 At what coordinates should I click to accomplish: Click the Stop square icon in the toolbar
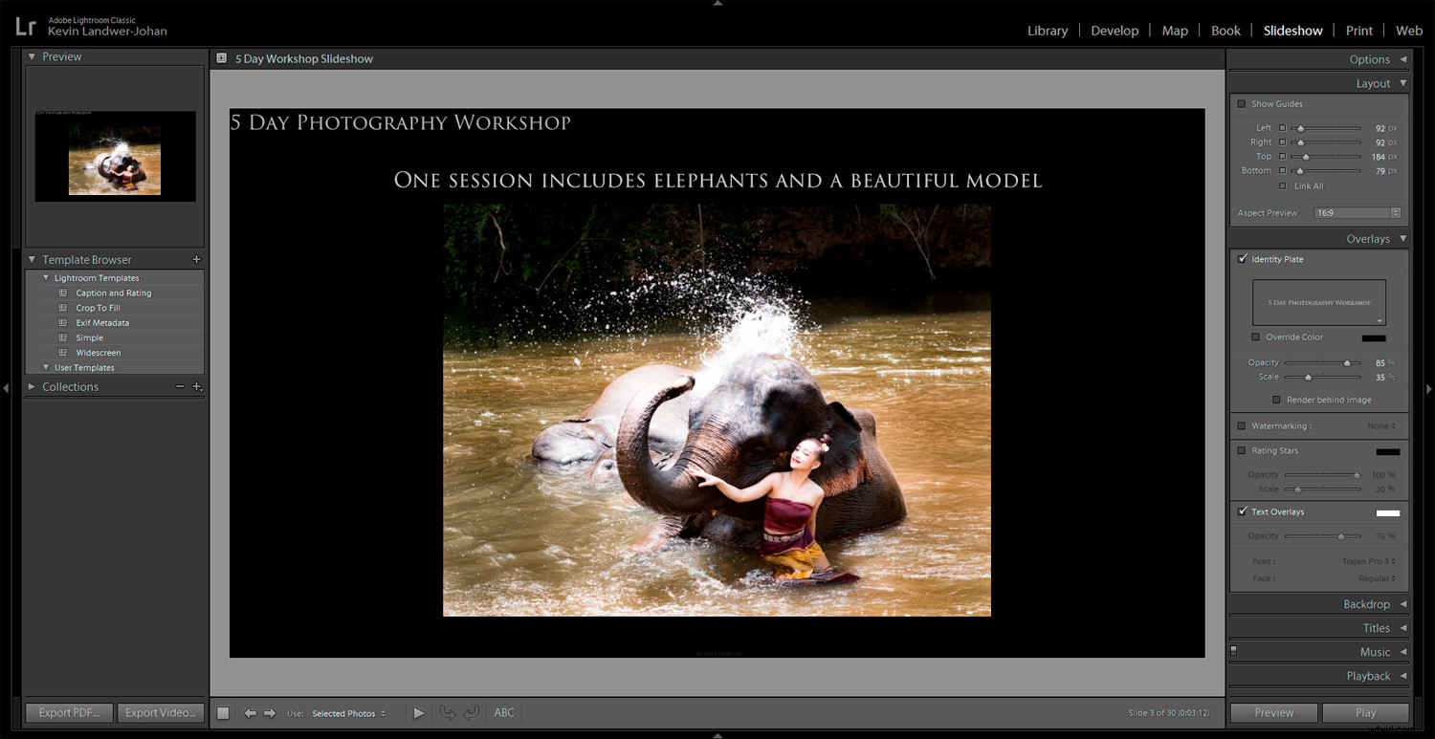223,712
